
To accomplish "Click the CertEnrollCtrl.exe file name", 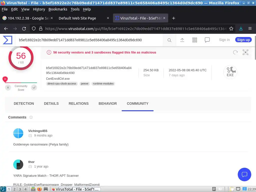I will [58, 79].
